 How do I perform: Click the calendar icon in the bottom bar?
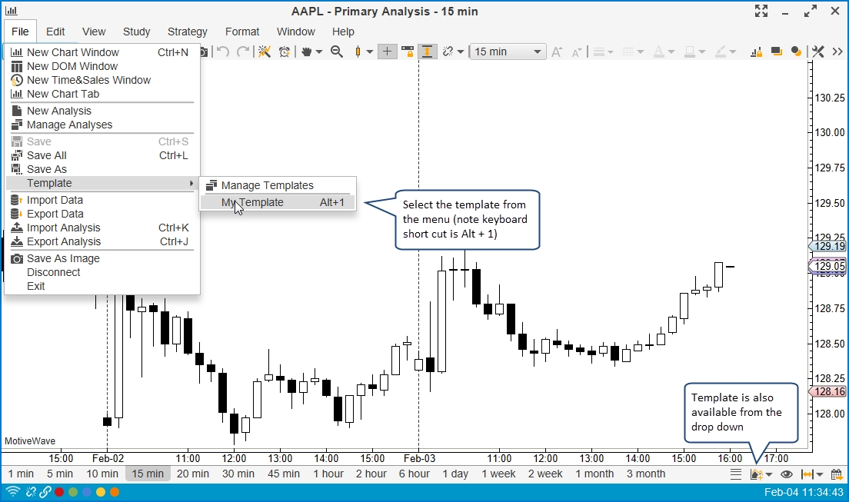[837, 474]
